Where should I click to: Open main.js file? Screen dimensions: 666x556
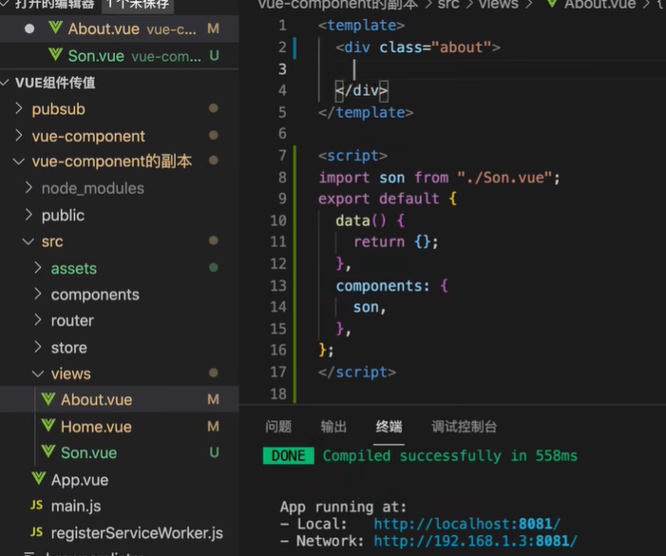[120, 506]
